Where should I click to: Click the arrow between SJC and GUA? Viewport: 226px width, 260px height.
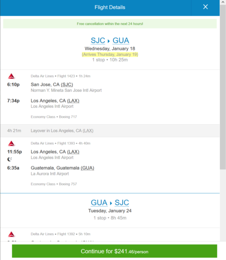108,41
